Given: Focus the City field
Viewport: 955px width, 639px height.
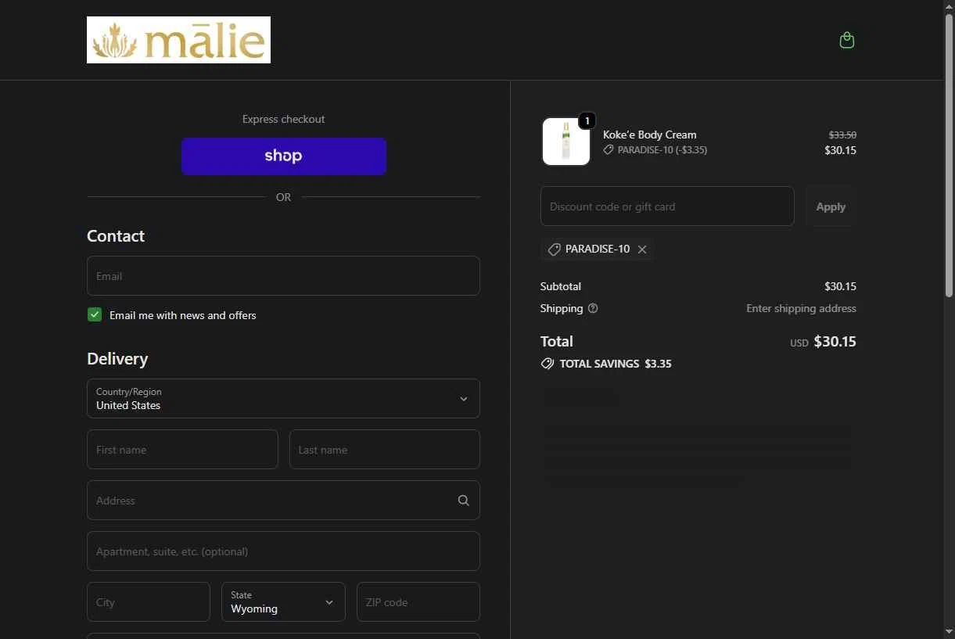Looking at the screenshot, I should click(x=149, y=602).
